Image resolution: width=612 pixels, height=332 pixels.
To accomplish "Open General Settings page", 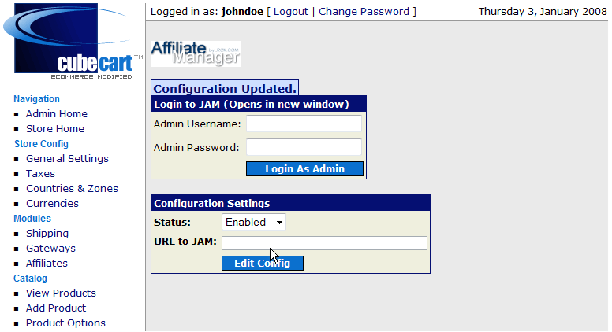I will pyautogui.click(x=67, y=159).
